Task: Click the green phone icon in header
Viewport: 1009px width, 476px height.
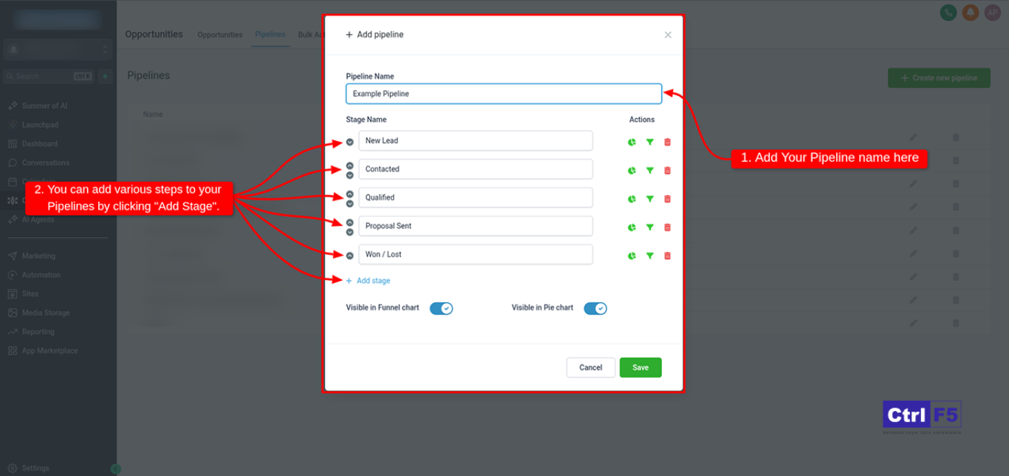Action: [x=948, y=13]
